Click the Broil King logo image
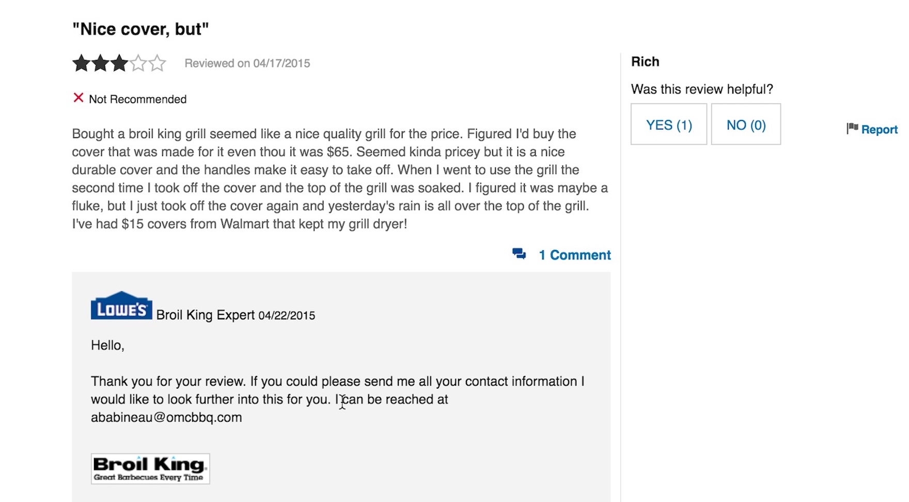The image size is (909, 502). [150, 468]
